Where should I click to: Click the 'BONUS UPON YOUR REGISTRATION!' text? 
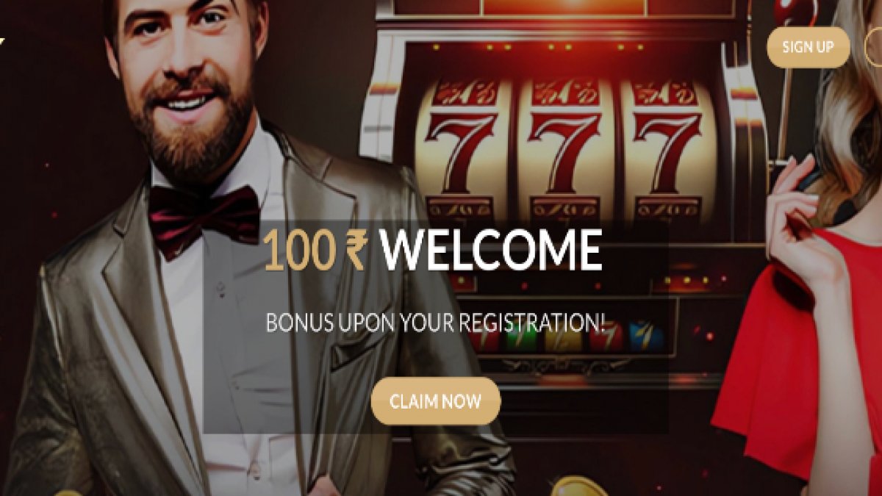pyautogui.click(x=437, y=323)
